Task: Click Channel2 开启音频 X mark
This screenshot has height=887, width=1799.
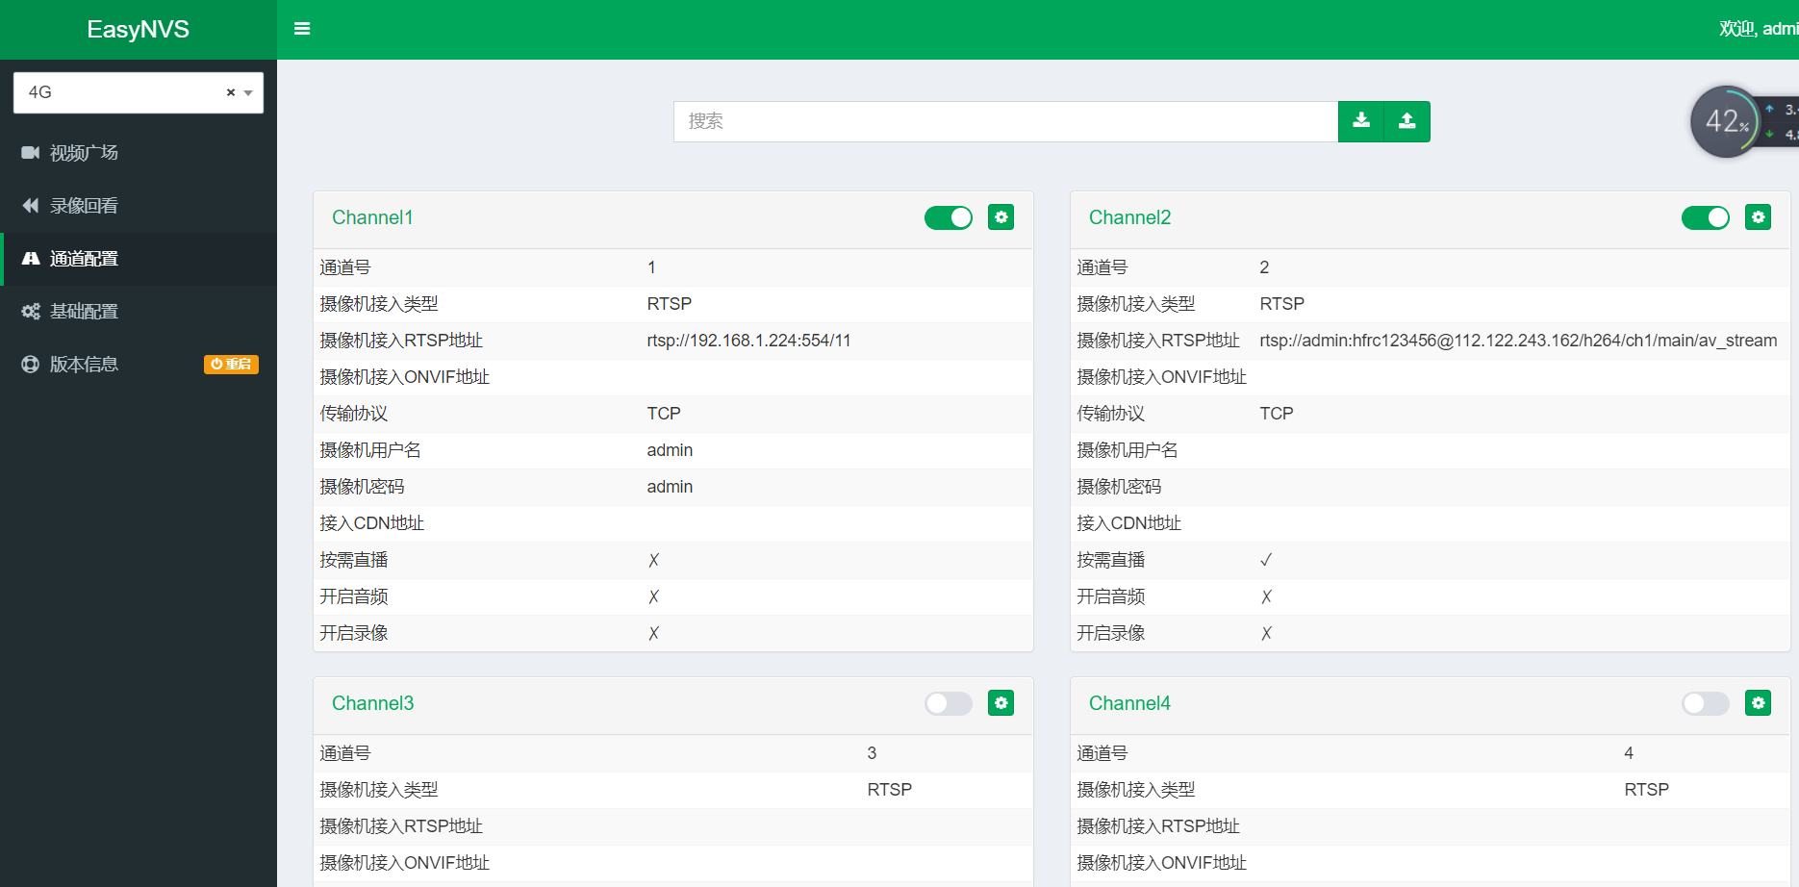Action: coord(1266,596)
